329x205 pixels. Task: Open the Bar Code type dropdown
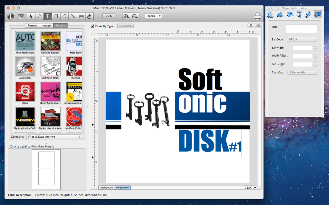[x=302, y=39]
